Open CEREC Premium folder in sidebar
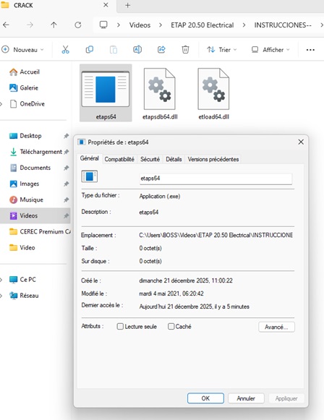324x420 pixels. pyautogui.click(x=40, y=231)
